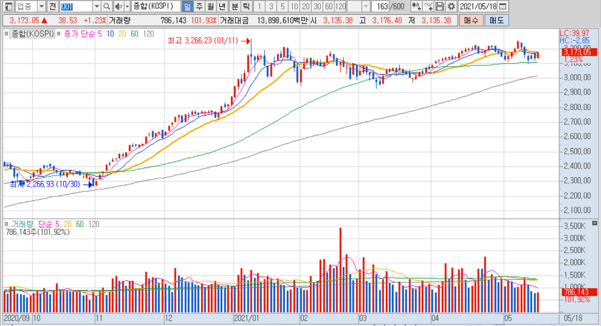Viewport: 601px width, 326px height.
Task: Select the 일 daily chart period
Action: click(x=187, y=6)
